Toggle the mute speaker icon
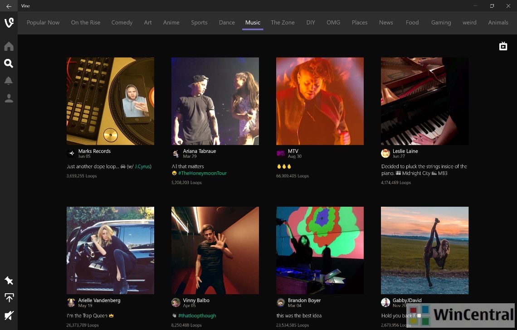Viewport: 517px width, 330px height. (x=9, y=315)
